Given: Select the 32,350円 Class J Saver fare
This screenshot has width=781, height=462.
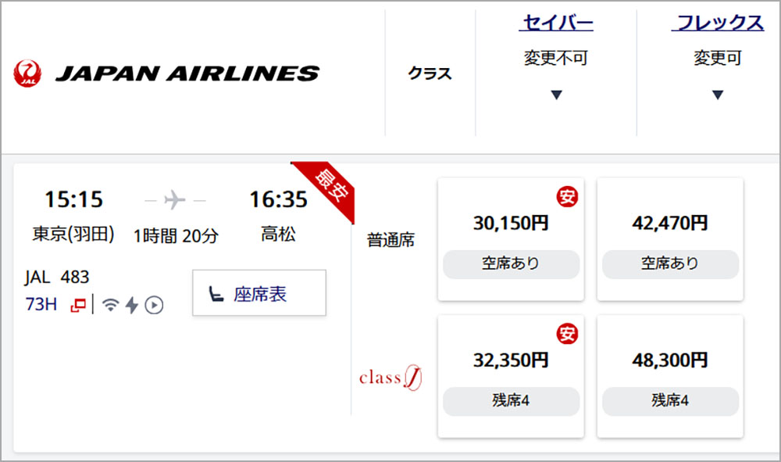Looking at the screenshot, I should click(x=511, y=377).
